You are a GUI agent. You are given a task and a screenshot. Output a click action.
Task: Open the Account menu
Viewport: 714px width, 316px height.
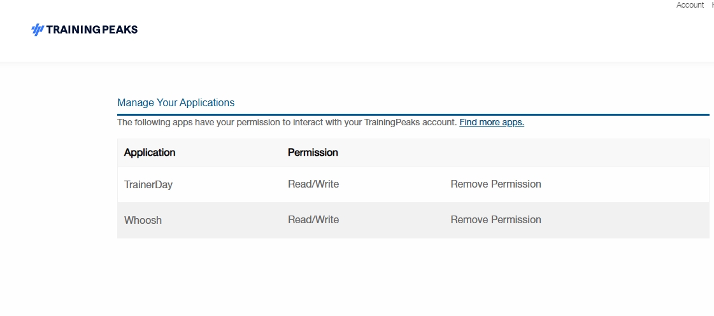pos(690,5)
